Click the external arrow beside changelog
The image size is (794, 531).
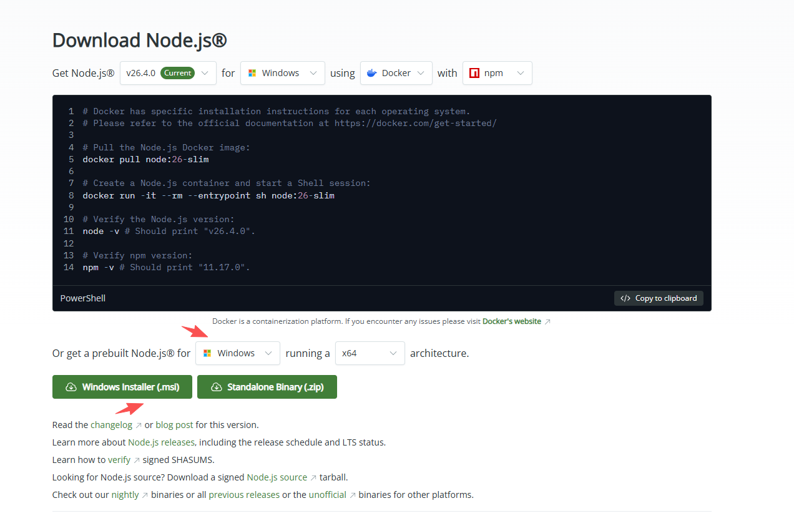click(138, 426)
